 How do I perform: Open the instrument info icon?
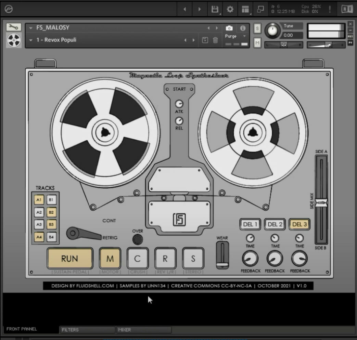point(243,28)
